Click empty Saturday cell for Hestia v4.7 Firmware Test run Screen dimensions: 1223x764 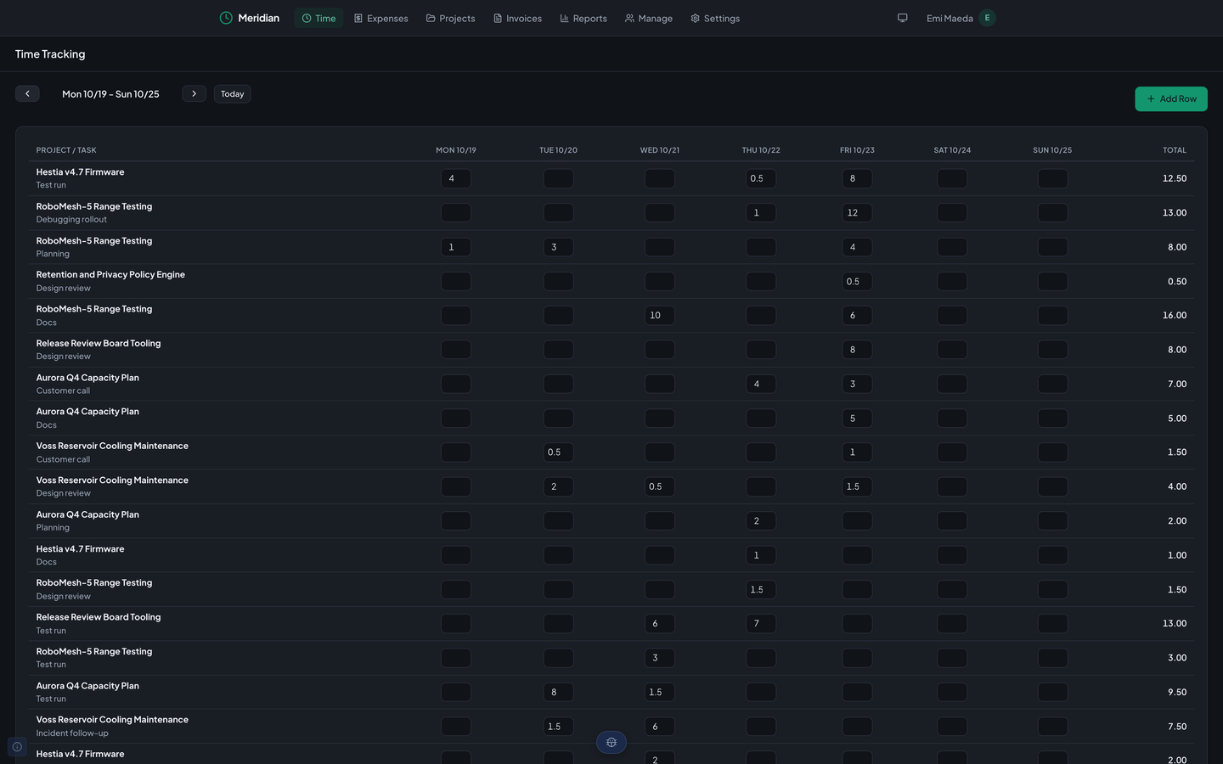pos(952,178)
